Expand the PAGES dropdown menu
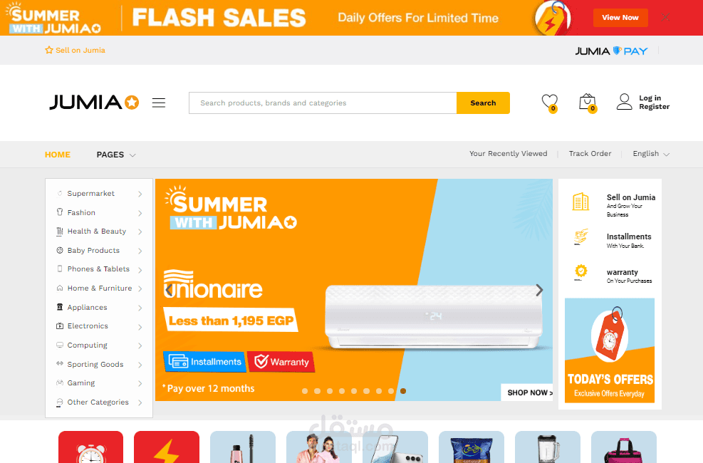The width and height of the screenshot is (703, 463). click(116, 155)
